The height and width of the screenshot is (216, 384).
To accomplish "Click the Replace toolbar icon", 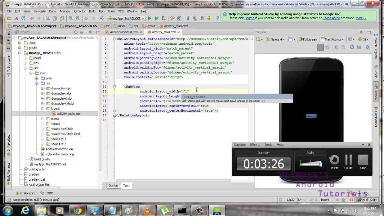I will pyautogui.click(x=77, y=19).
